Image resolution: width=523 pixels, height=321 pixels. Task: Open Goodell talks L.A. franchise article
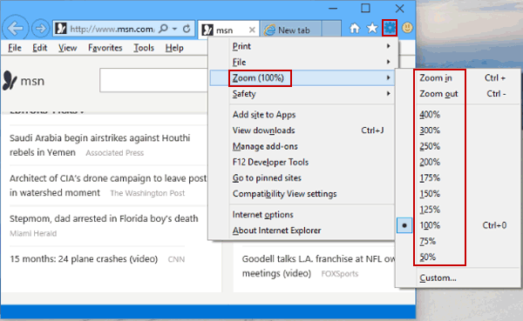point(318,265)
